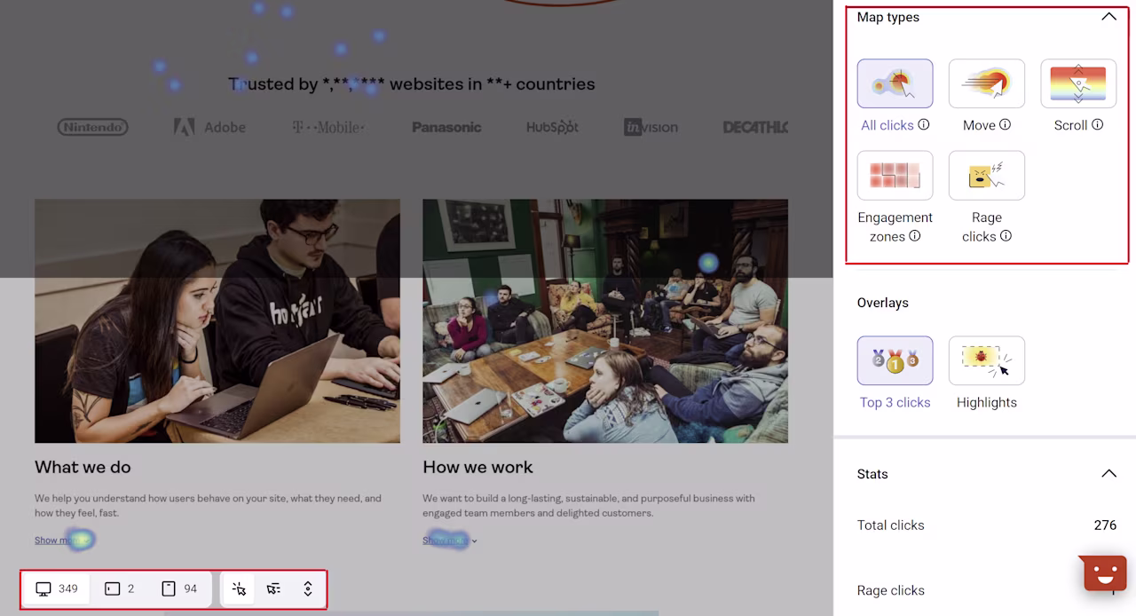The image size is (1136, 616).
Task: Collapse the Stats section
Action: pos(1108,474)
